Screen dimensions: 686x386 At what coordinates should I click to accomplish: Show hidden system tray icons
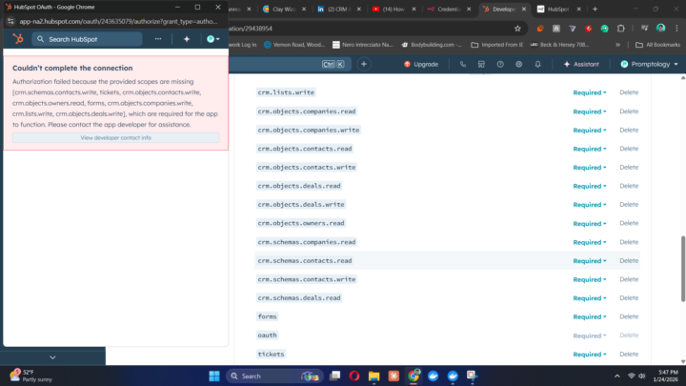point(616,376)
